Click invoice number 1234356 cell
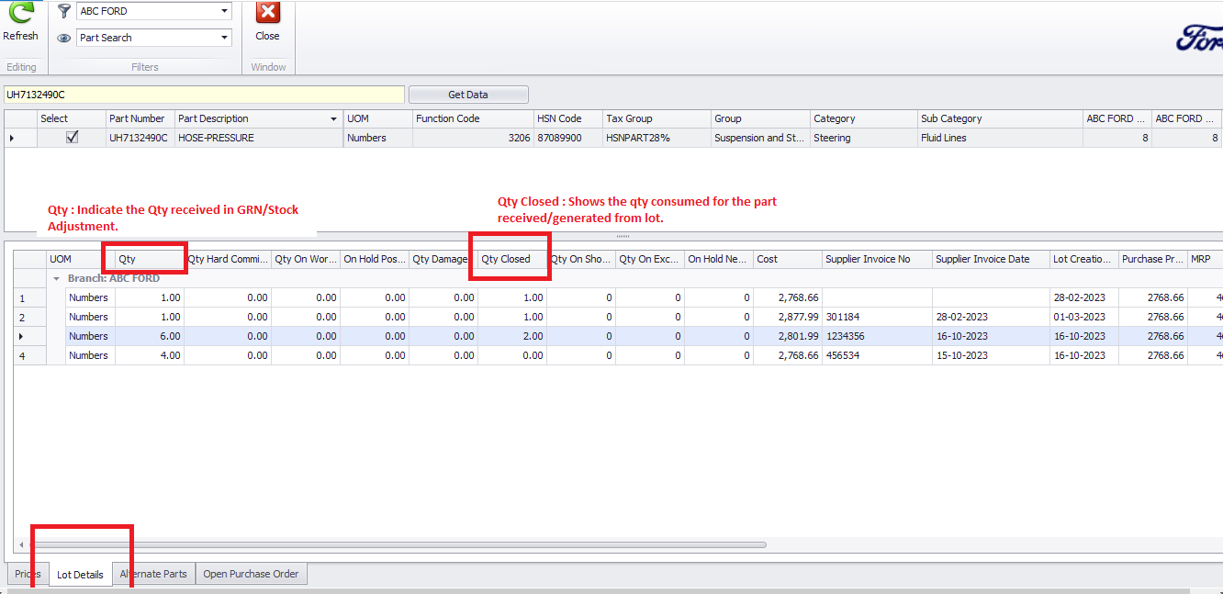The width and height of the screenshot is (1223, 594). click(877, 336)
